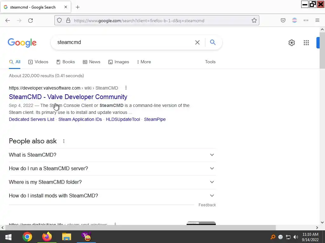This screenshot has height=243, width=325.
Task: Expand 'How do I install mods with SteamCMD?'
Action: pyautogui.click(x=112, y=196)
